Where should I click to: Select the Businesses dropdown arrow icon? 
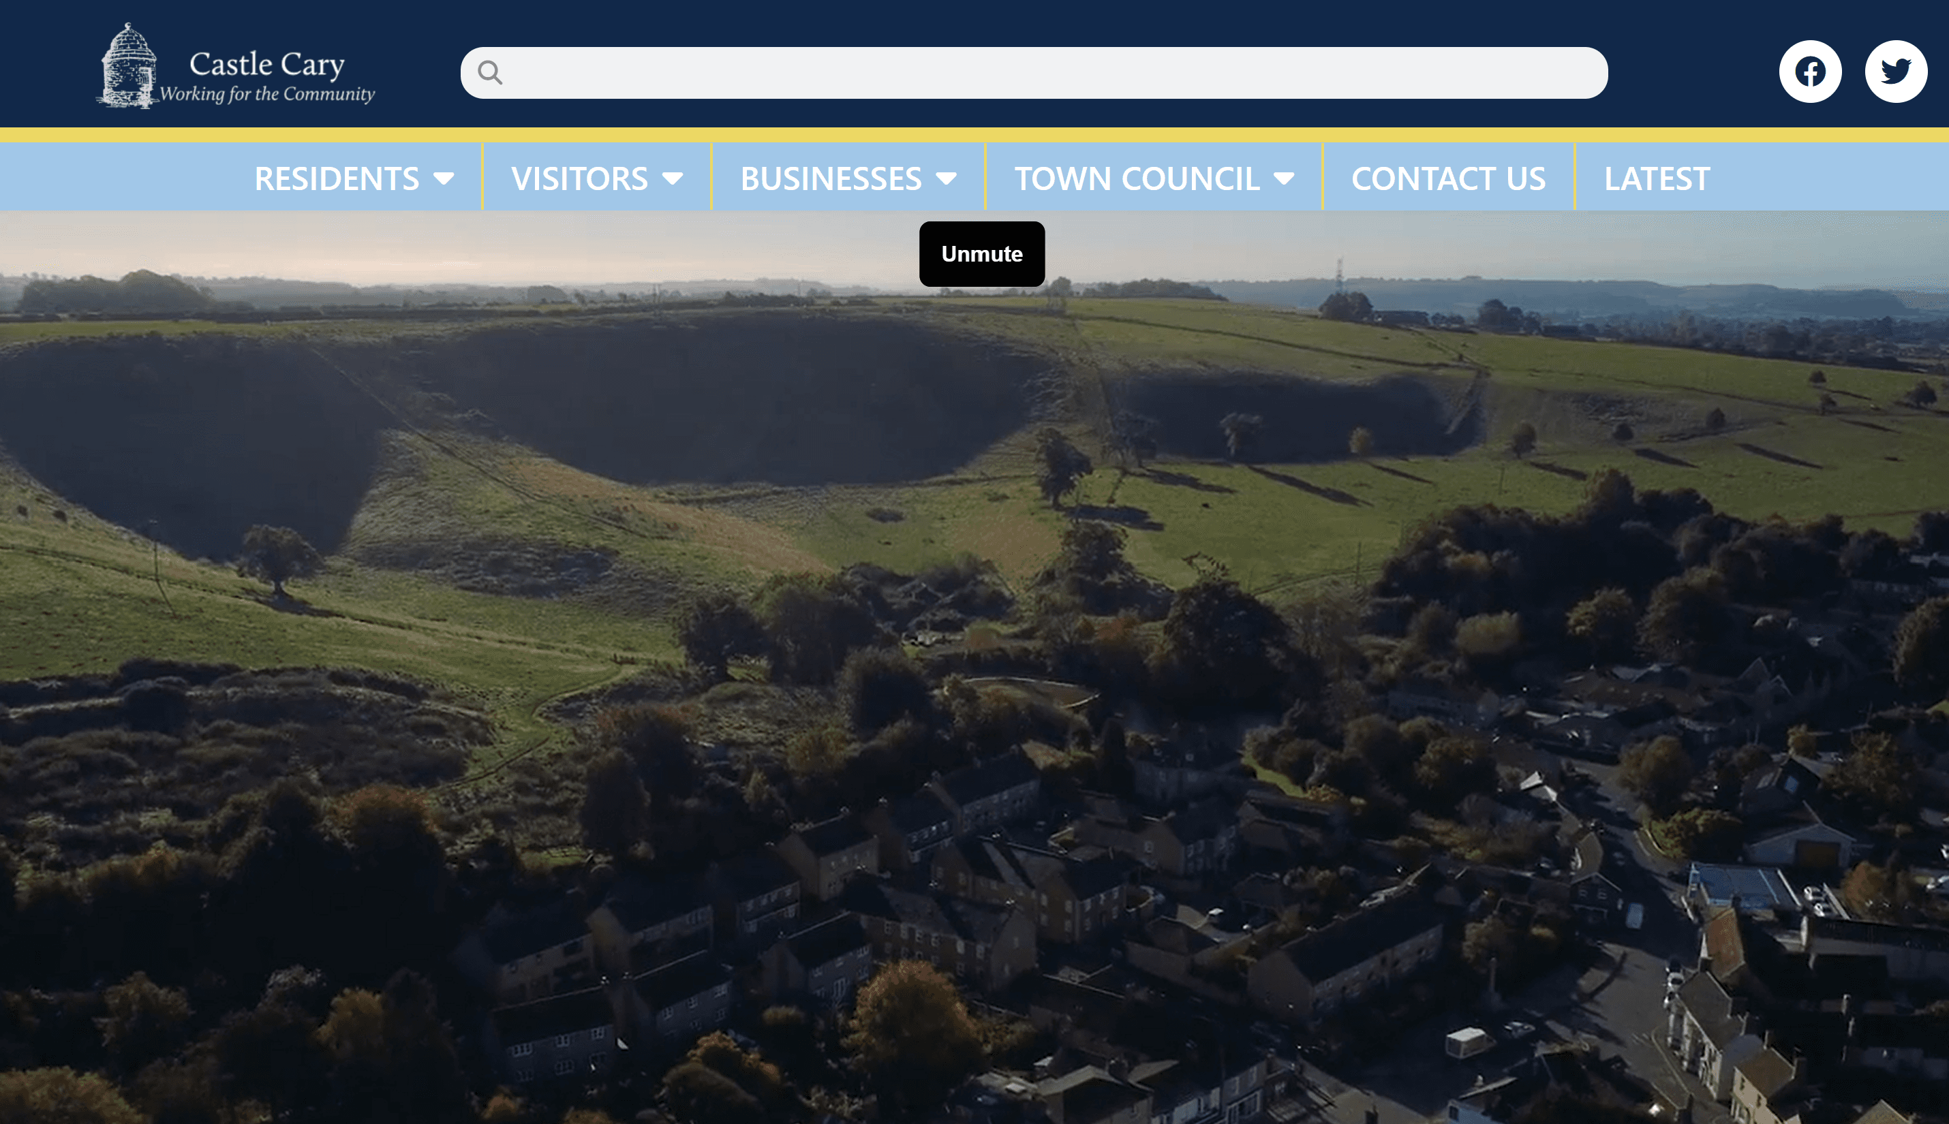947,178
